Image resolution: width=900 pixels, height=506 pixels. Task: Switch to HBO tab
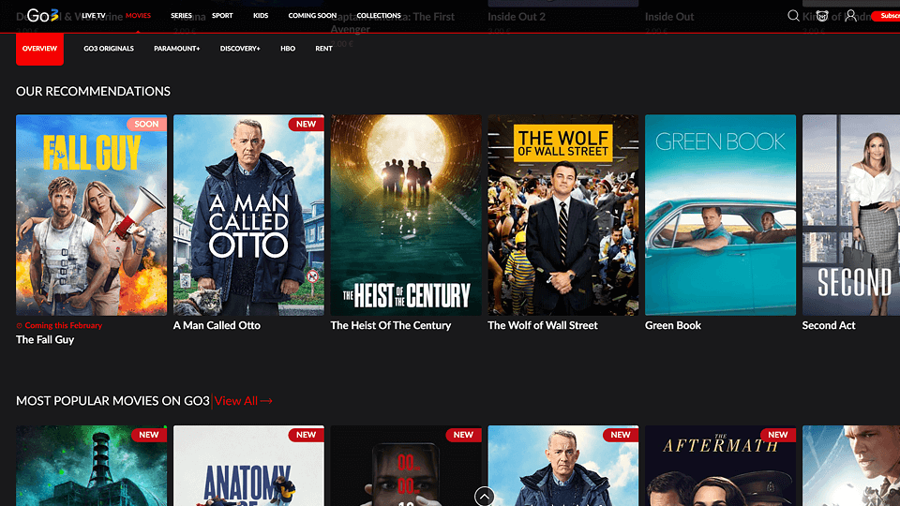coord(288,49)
